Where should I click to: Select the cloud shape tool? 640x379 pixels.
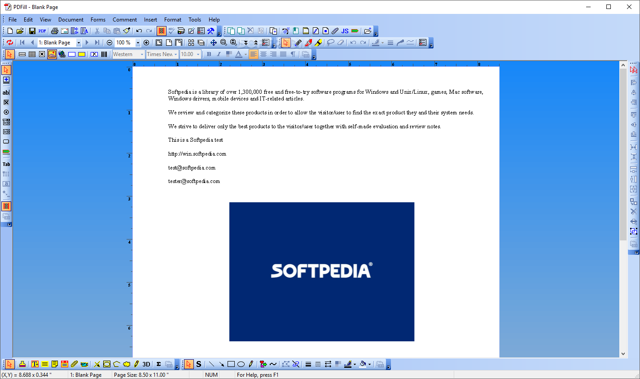[127, 364]
